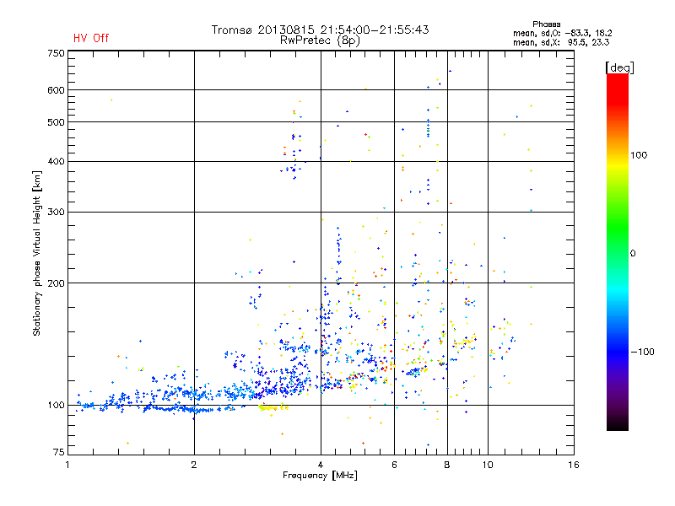Click the Frequency [MHz] axis label

point(320,477)
